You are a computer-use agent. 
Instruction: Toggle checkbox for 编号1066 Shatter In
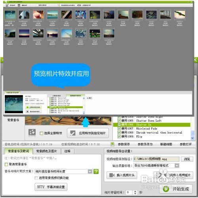(x=119, y=125)
